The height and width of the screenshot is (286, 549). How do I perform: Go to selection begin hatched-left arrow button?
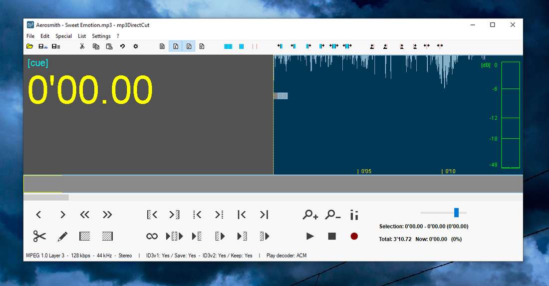(x=152, y=215)
